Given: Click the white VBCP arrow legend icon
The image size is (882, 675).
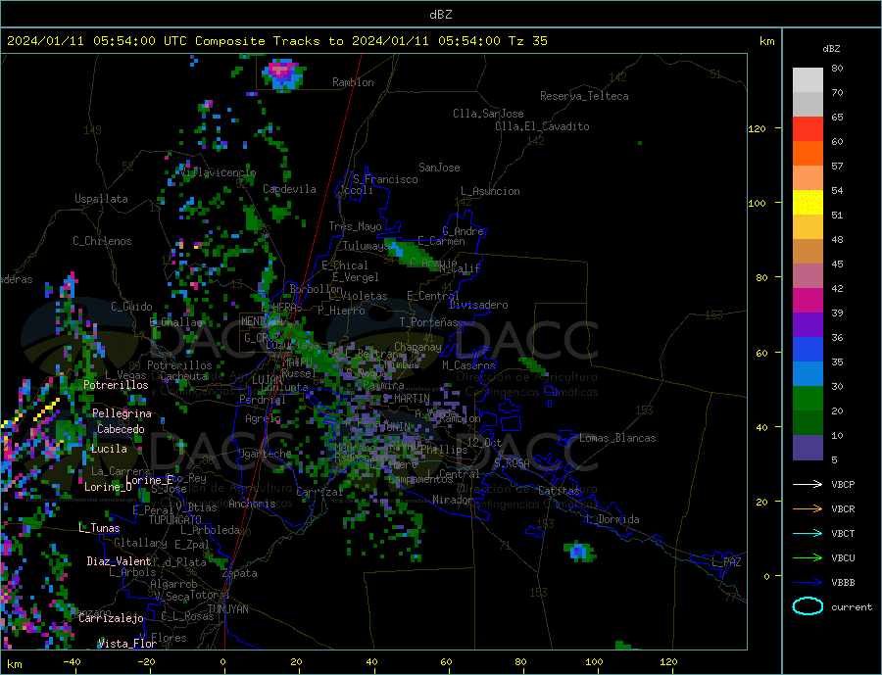Looking at the screenshot, I should 808,484.
